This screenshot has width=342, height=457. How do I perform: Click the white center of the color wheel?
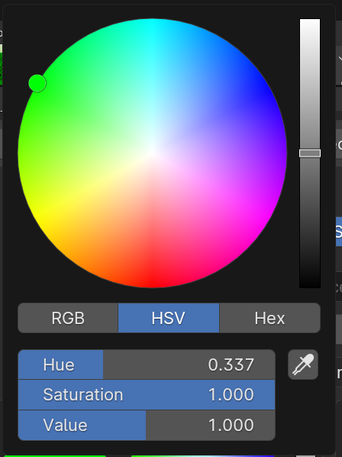[153, 153]
